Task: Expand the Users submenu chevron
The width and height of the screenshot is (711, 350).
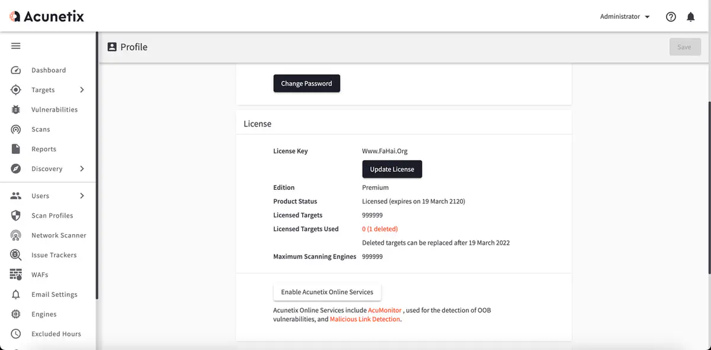Action: pyautogui.click(x=82, y=196)
